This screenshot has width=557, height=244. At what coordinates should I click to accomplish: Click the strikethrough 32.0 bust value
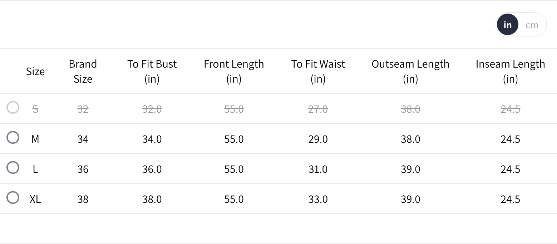[x=152, y=109]
